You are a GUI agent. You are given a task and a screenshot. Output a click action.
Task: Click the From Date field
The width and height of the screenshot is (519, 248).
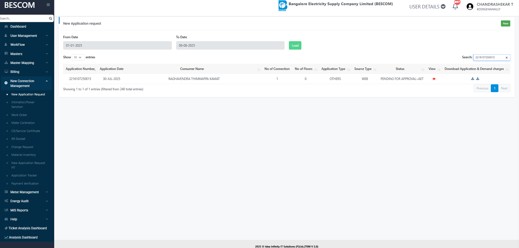(117, 46)
